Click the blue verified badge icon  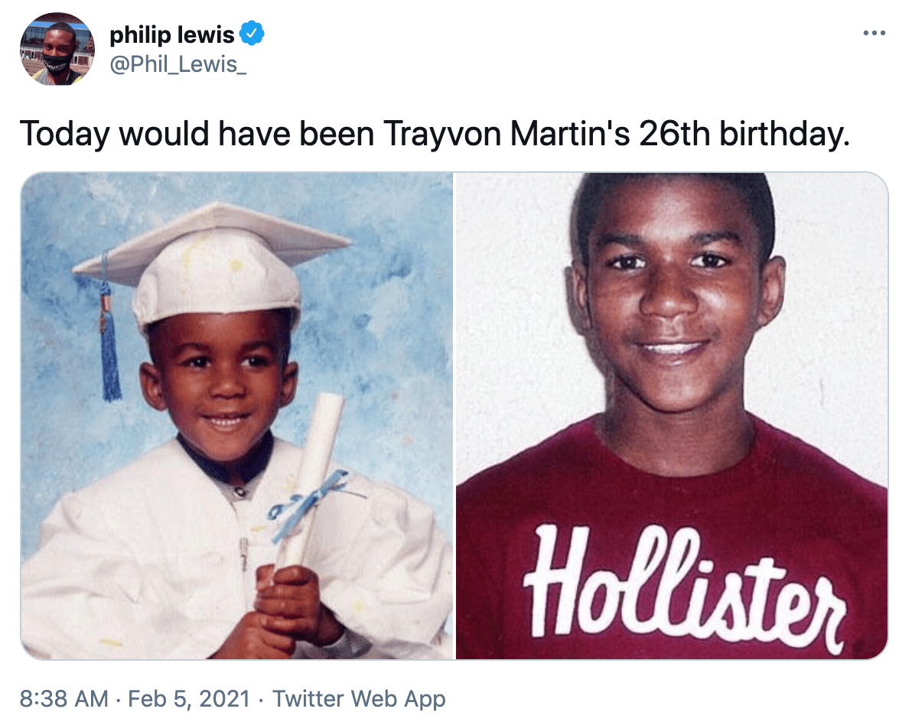click(251, 34)
